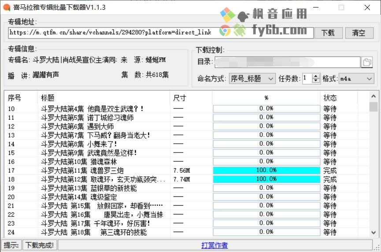Click the 等待 status of row 24
Viewport: 381px width, 252px height.
[x=330, y=232]
